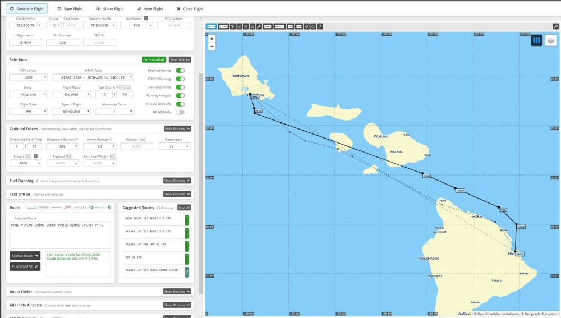Click the cloud weather icon in map toolbar

click(x=313, y=26)
